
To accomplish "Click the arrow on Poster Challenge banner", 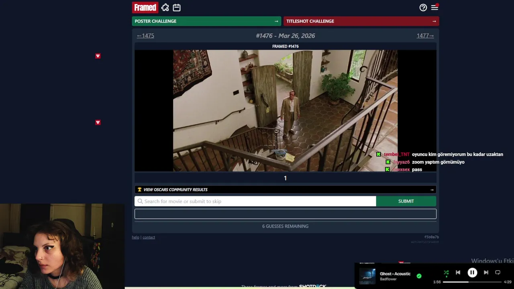I will (x=276, y=21).
